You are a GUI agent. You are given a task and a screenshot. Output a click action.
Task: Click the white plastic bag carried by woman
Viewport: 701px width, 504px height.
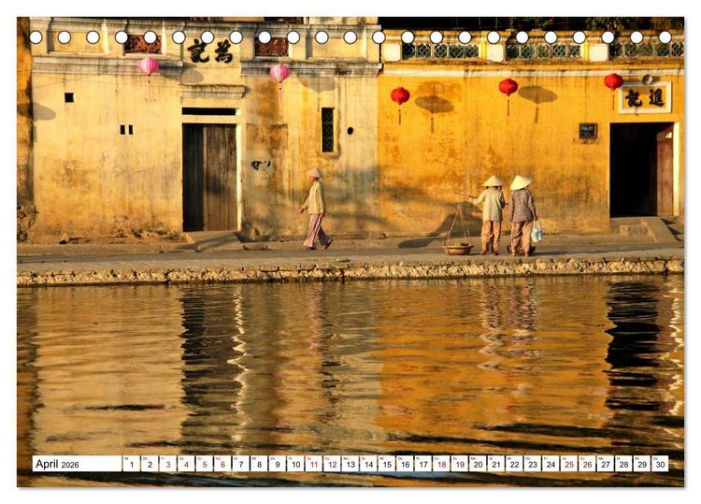536,232
